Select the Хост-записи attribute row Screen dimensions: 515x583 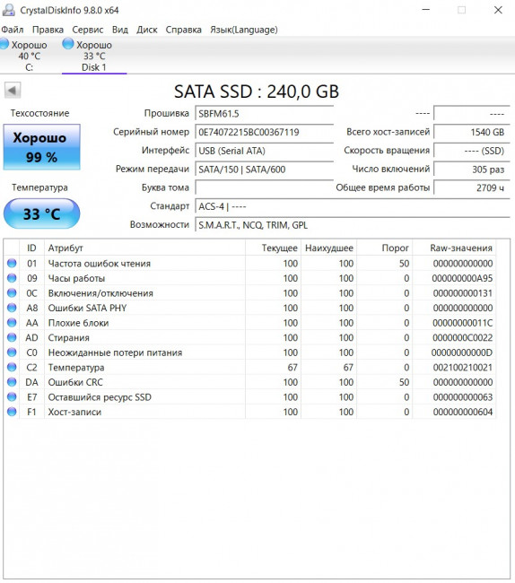coord(250,412)
